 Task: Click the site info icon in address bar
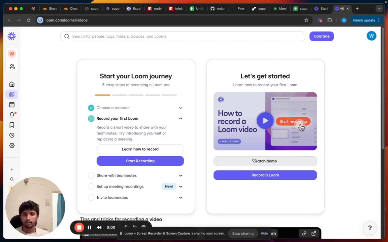[40, 20]
